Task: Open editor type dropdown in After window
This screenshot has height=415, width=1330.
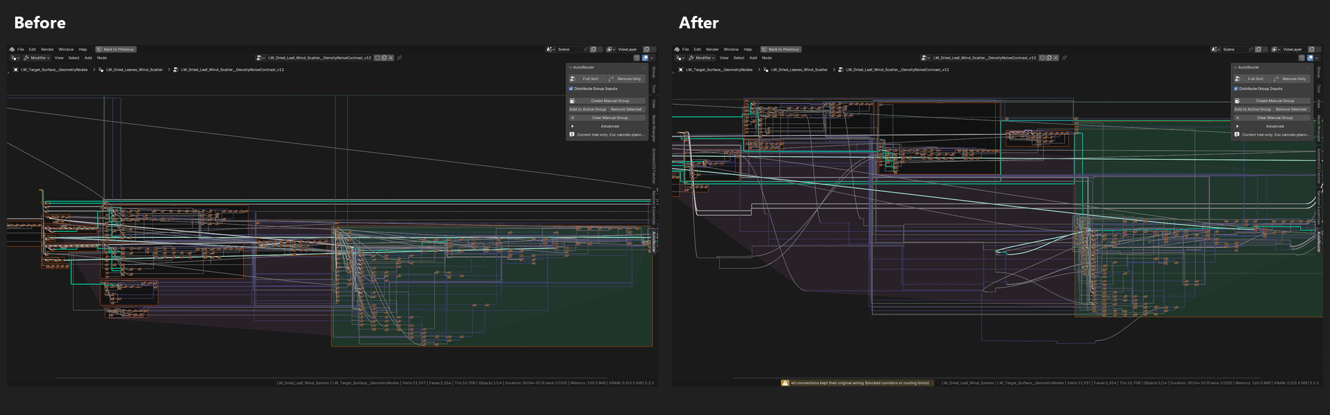Action: pos(679,58)
